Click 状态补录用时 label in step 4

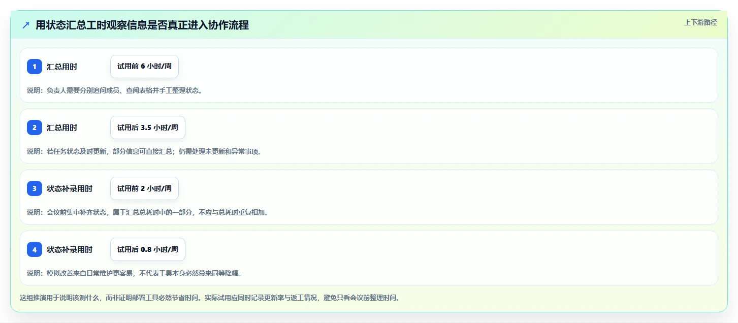(x=70, y=249)
